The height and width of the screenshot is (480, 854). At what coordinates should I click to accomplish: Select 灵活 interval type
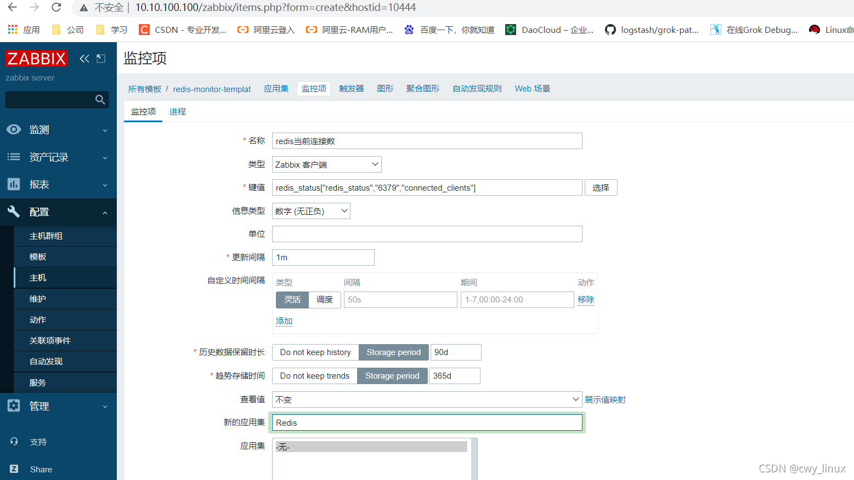tap(292, 300)
